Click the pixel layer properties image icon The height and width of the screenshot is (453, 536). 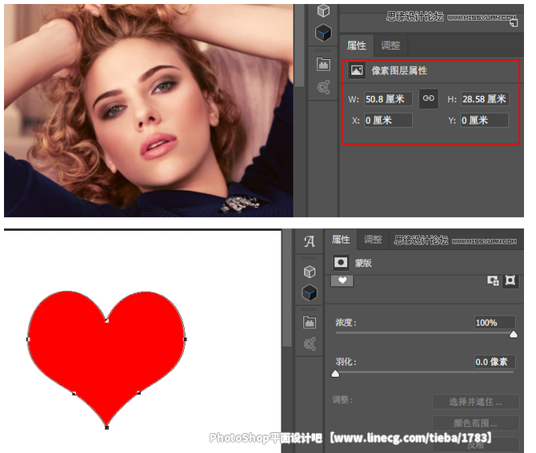(357, 70)
